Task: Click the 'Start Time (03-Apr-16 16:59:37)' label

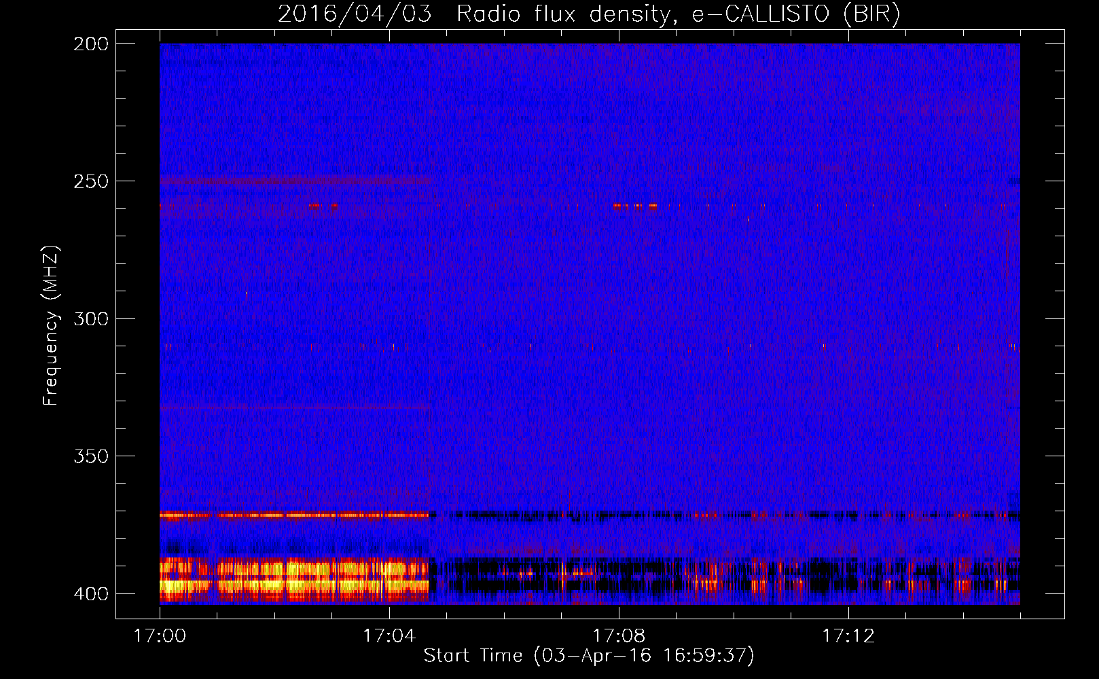Action: (x=589, y=656)
